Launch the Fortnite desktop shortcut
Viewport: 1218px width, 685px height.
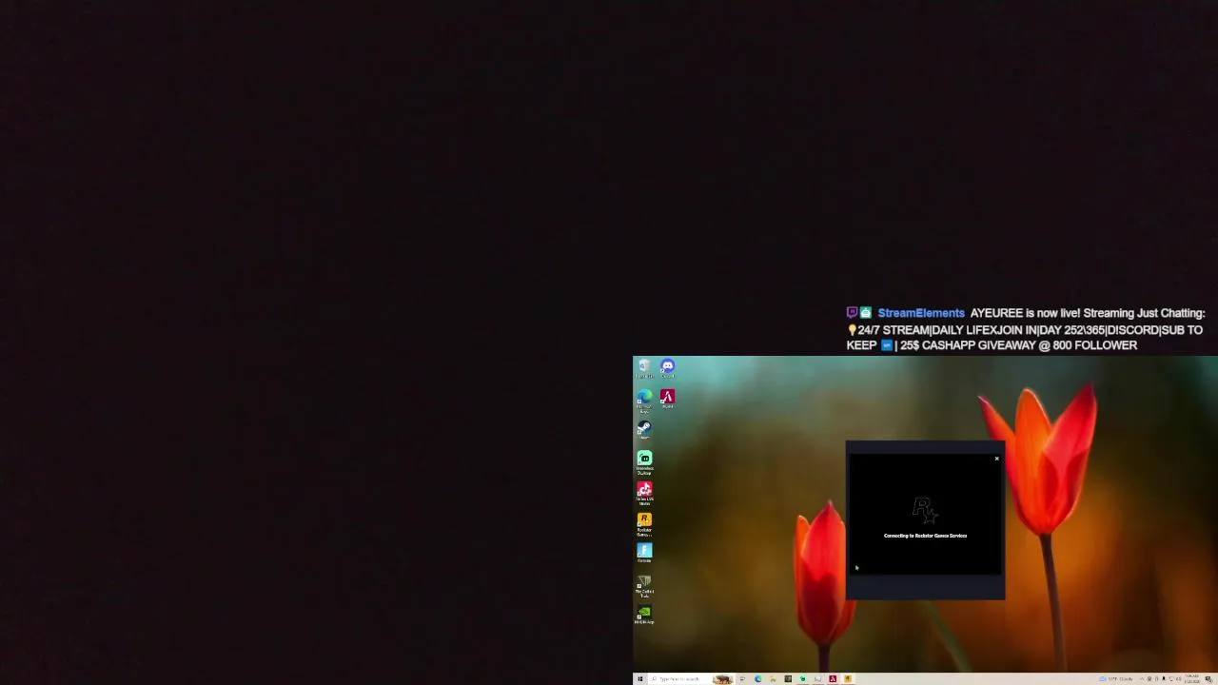click(x=644, y=553)
